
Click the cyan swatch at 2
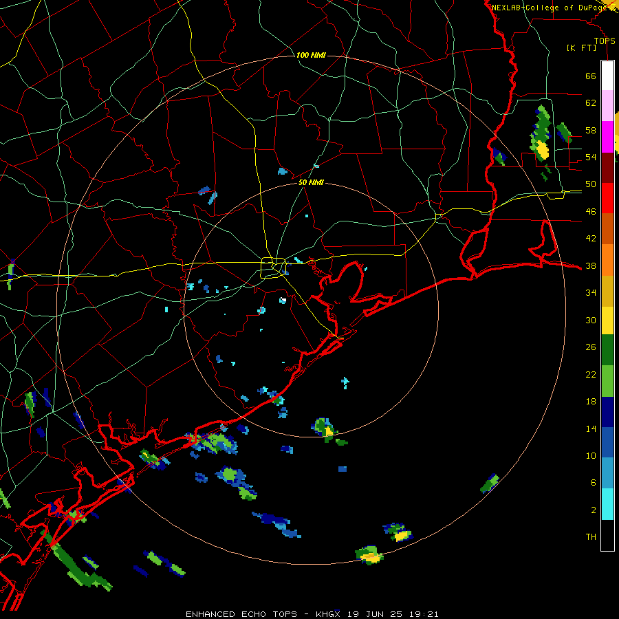607,504
